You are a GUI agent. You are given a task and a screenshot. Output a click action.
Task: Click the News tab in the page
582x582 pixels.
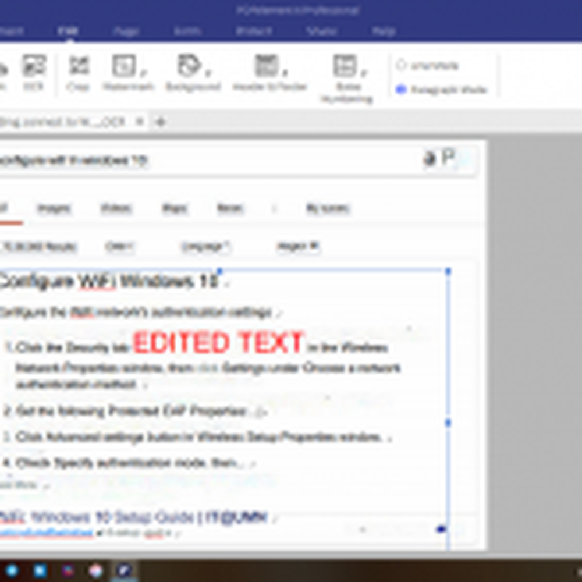coord(230,208)
